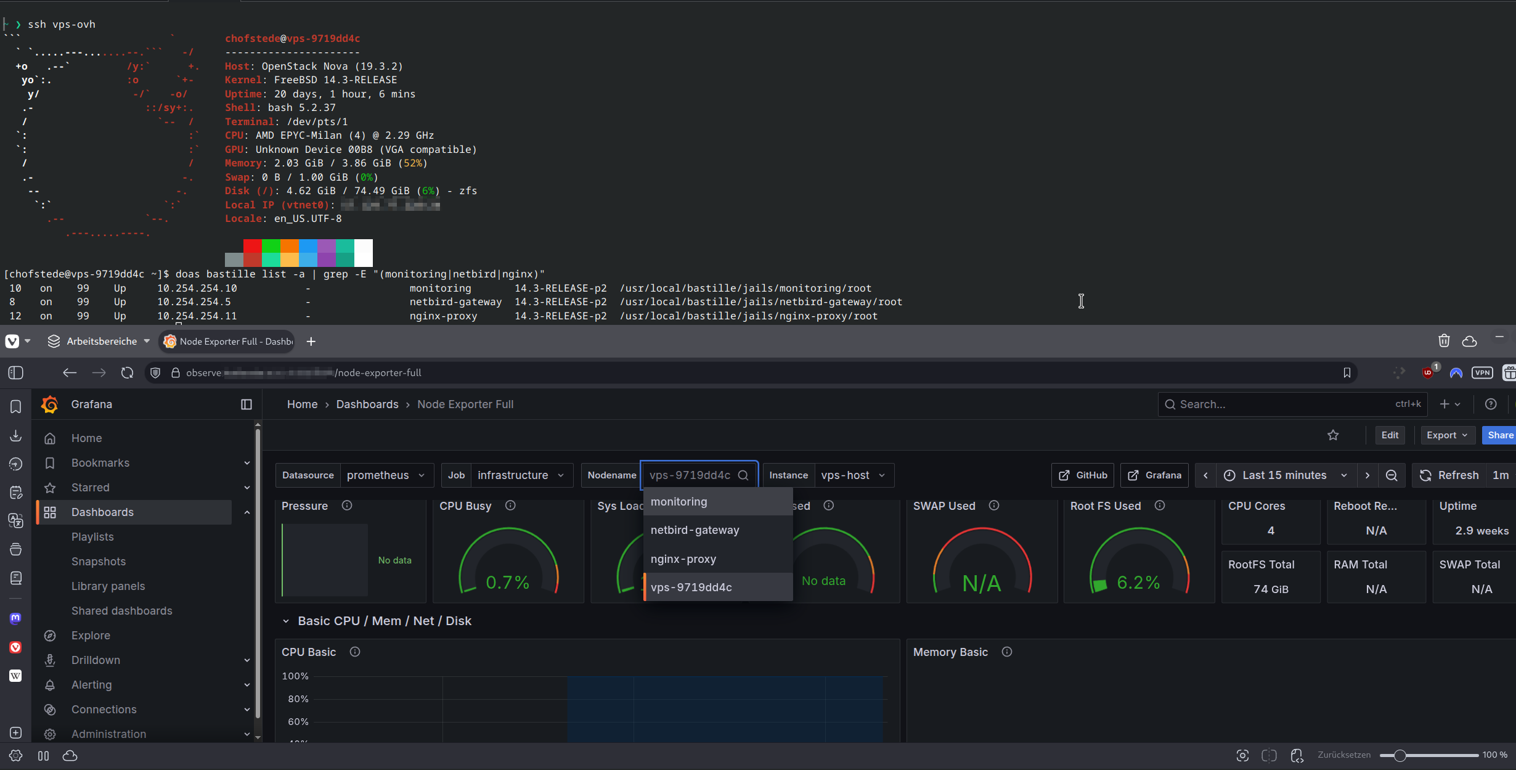Star this dashboard as favorite
Image resolution: width=1516 pixels, height=770 pixels.
point(1333,435)
